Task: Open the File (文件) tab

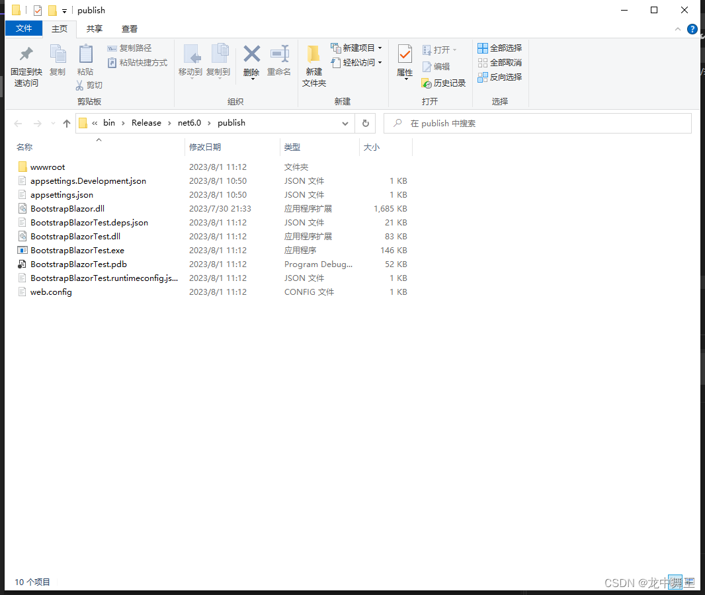Action: click(24, 28)
